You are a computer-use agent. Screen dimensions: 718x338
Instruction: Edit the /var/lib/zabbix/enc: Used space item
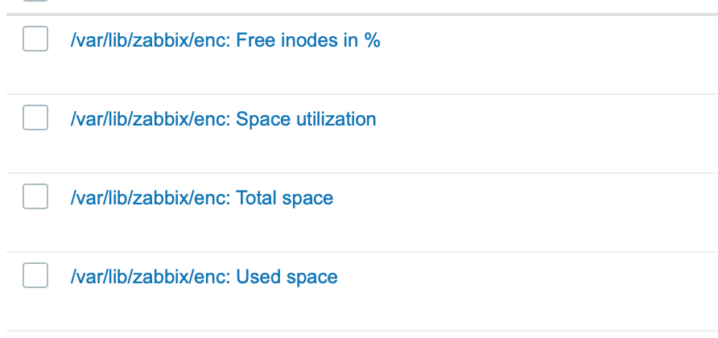click(x=204, y=277)
